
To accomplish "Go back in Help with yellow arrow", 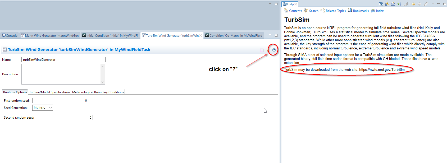I will click(x=413, y=4).
